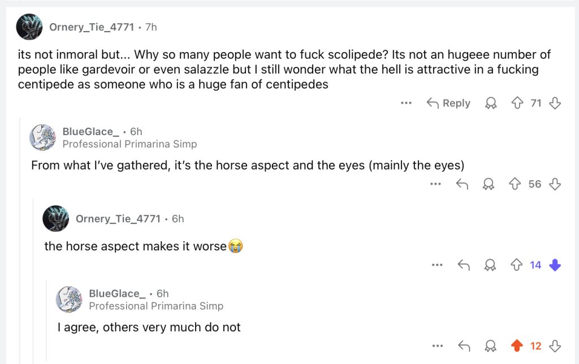Open ellipsis menu on the 14-point comment
Viewport: 579px width, 364px height.
pyautogui.click(x=436, y=265)
